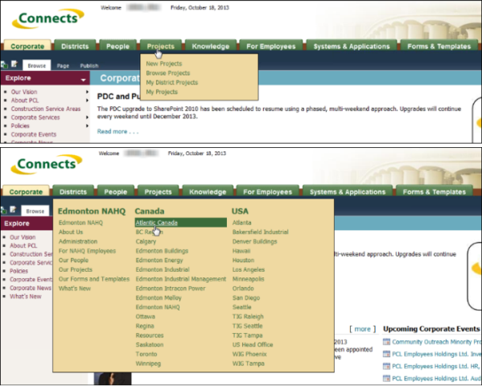The image size is (482, 386).
Task: Open BC Region under Canada
Action: pos(150,232)
